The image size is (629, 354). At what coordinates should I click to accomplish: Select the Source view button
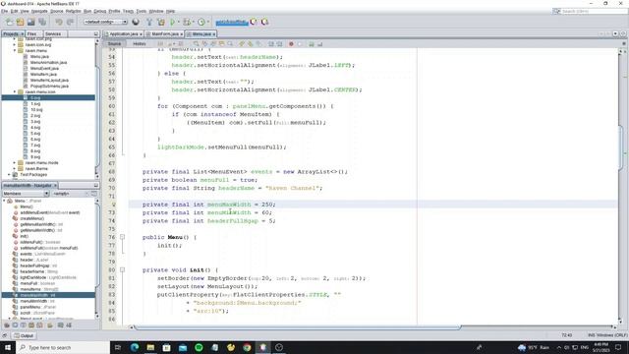point(114,43)
